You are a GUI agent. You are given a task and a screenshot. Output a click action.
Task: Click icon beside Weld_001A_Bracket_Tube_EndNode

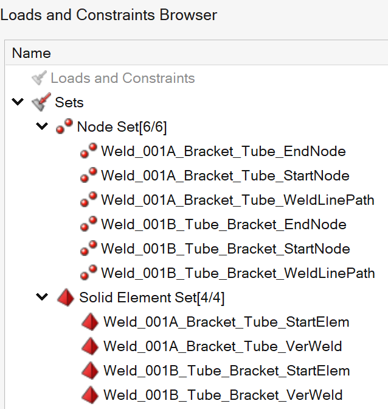pos(89,151)
